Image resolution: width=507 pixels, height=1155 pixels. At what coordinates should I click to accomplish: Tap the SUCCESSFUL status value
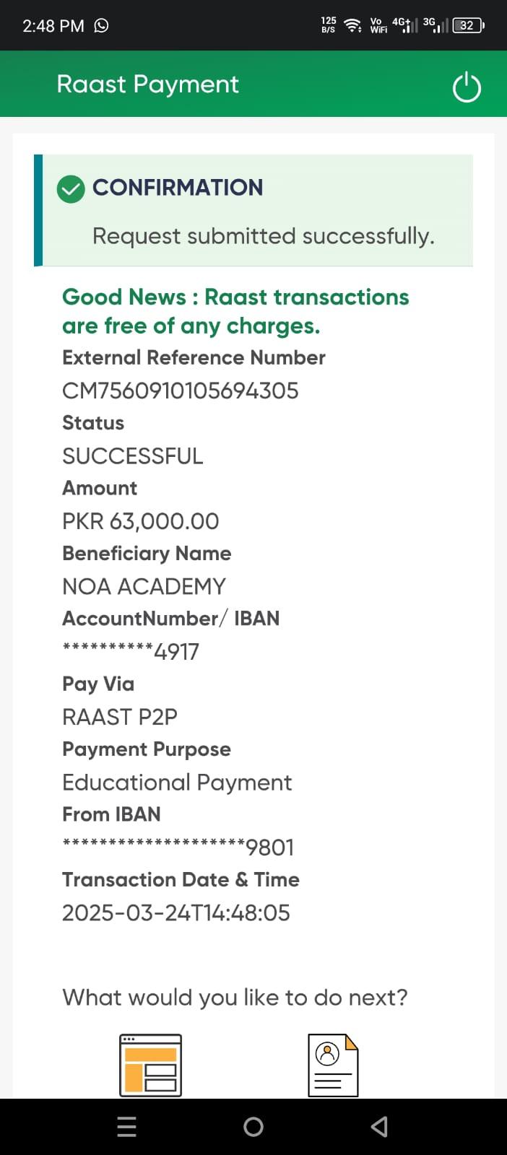[x=133, y=456]
